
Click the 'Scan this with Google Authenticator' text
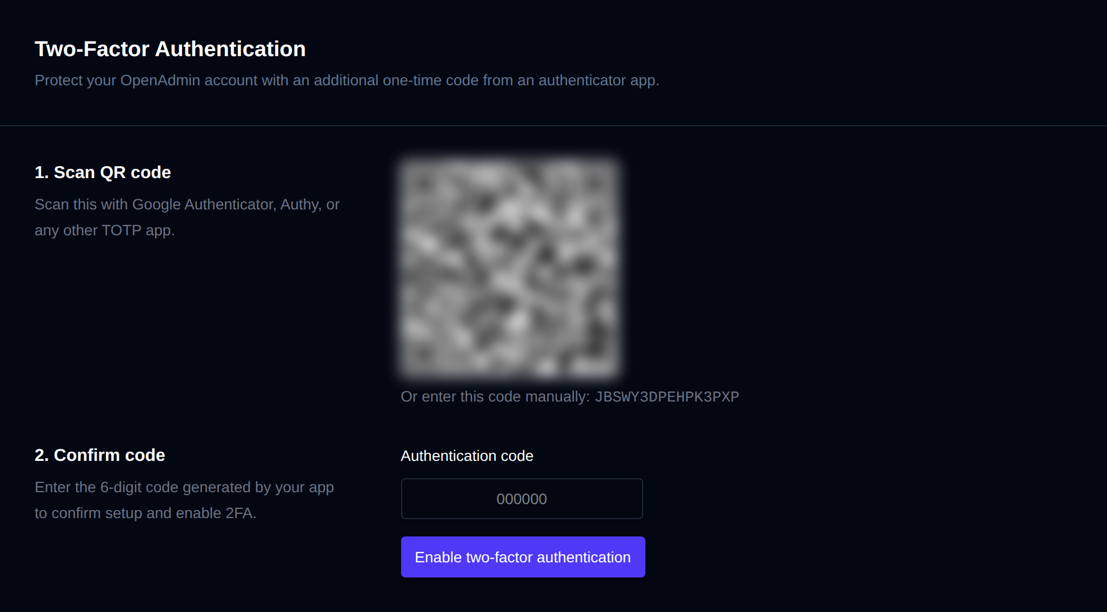pos(187,217)
